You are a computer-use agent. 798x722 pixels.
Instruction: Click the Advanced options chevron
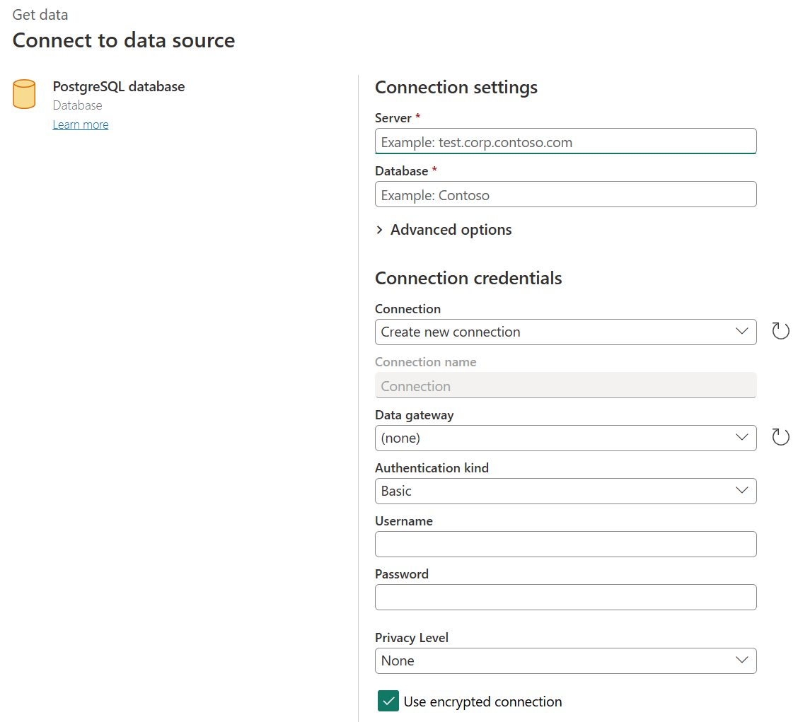(379, 230)
